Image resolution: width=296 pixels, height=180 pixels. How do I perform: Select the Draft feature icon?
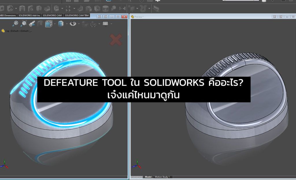[x=89, y=8]
